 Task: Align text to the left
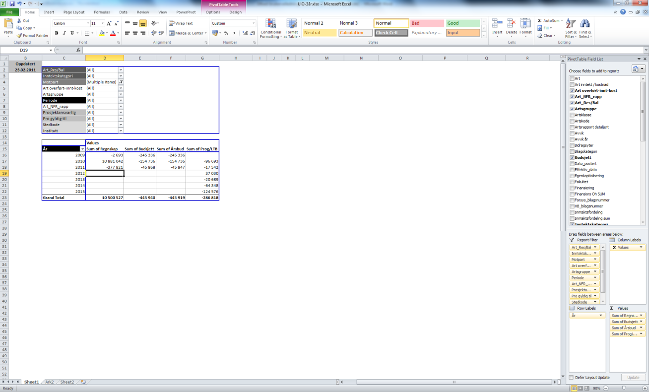[128, 33]
